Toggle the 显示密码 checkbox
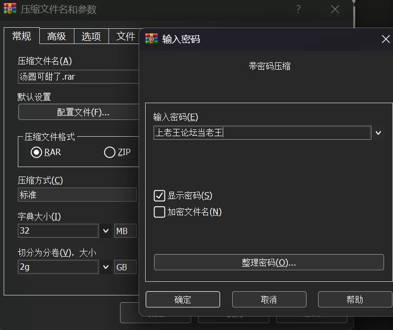 click(x=160, y=196)
